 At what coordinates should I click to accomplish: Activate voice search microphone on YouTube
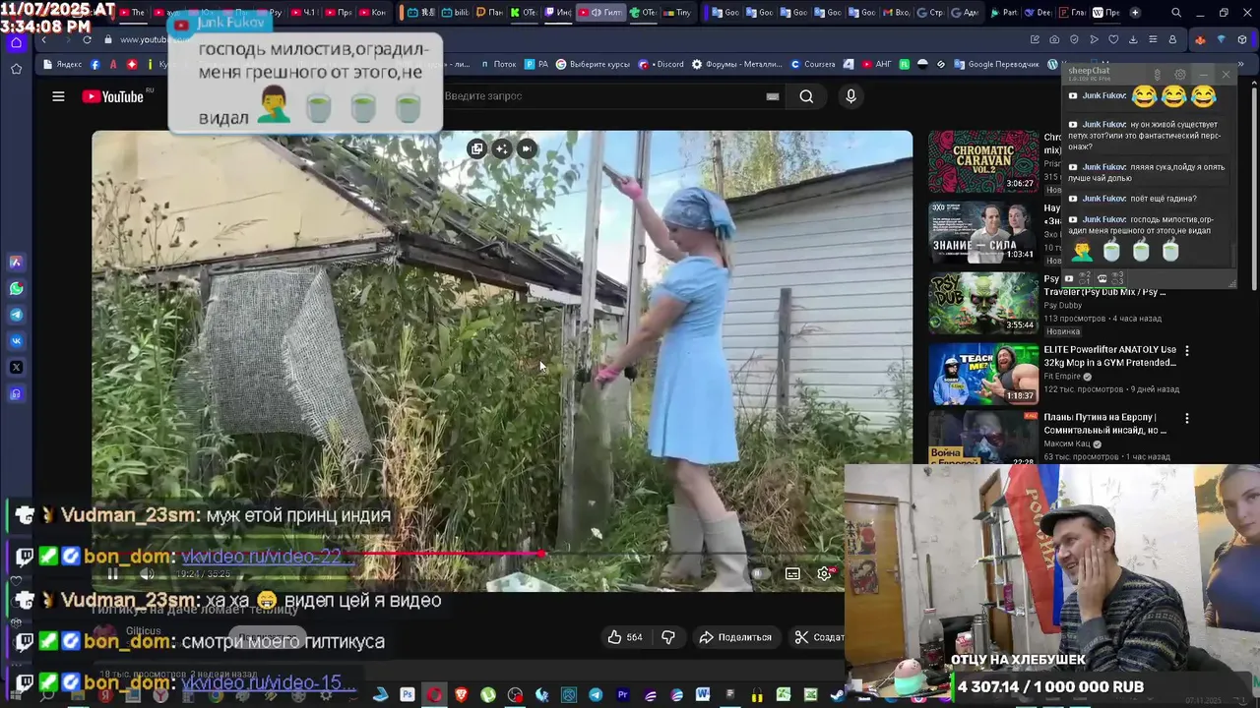click(850, 96)
